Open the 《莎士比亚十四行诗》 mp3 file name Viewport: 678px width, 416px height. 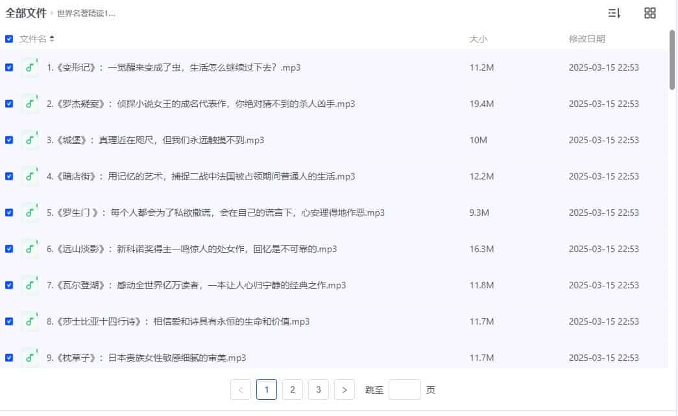coord(178,321)
